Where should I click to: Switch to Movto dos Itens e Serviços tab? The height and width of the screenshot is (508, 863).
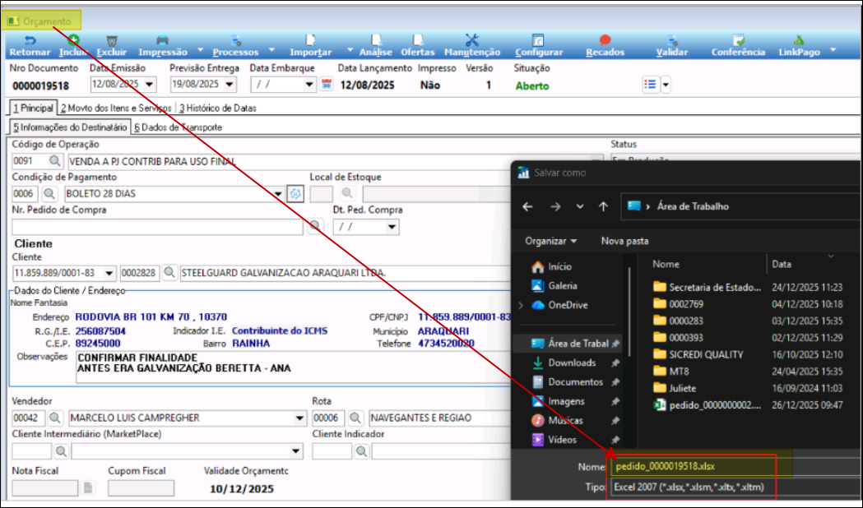pos(116,108)
